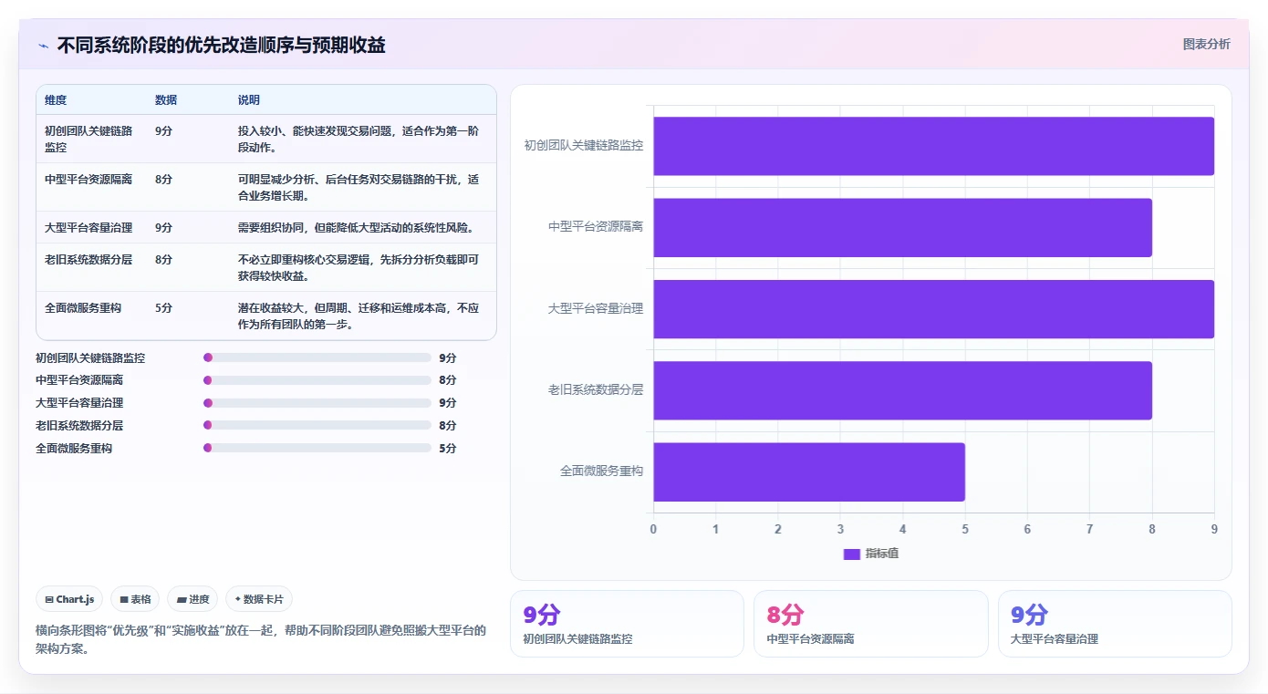1268x694 pixels.
Task: Open the 9分 大型平台容量治理 data card
Action: pyautogui.click(x=1115, y=624)
